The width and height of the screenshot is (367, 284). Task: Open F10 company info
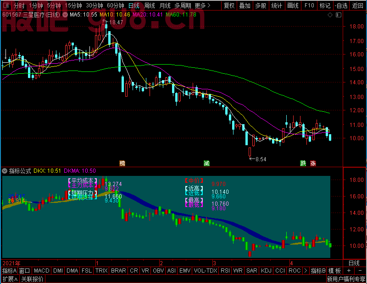(x=309, y=5)
